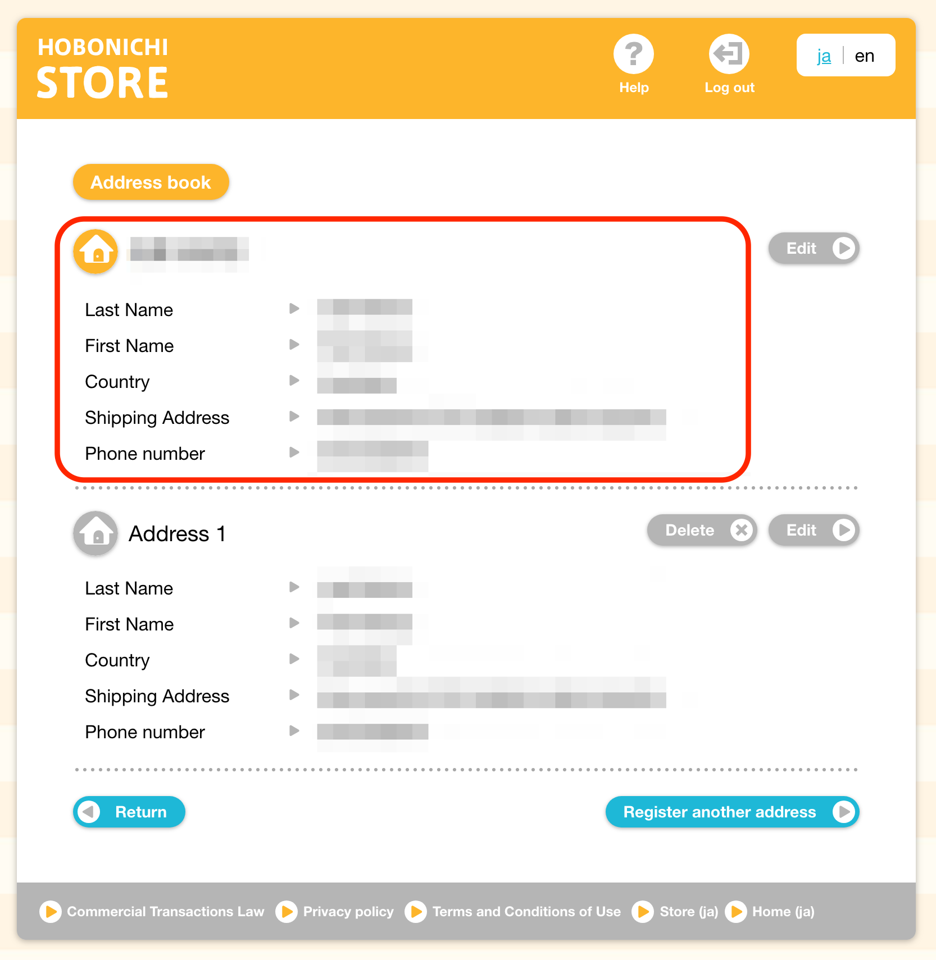The width and height of the screenshot is (936, 960).
Task: Click Register another address button
Action: click(733, 812)
